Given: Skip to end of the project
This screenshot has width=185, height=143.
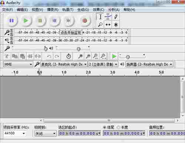Looking at the screenshot, I should [x=69, y=21].
